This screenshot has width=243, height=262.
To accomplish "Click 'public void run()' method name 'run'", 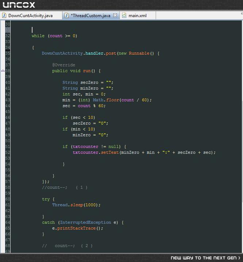I will tap(87, 71).
